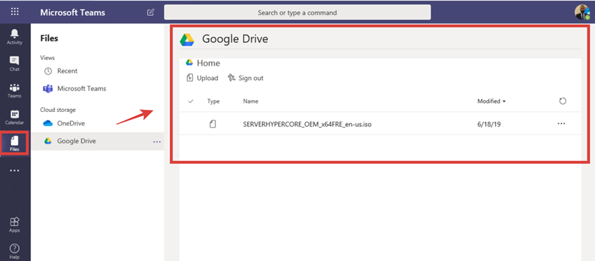
Task: Select Files in the left rail
Action: 14,144
